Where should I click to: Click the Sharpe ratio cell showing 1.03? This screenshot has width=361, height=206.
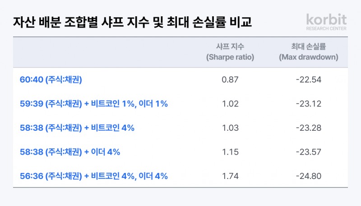(230, 128)
